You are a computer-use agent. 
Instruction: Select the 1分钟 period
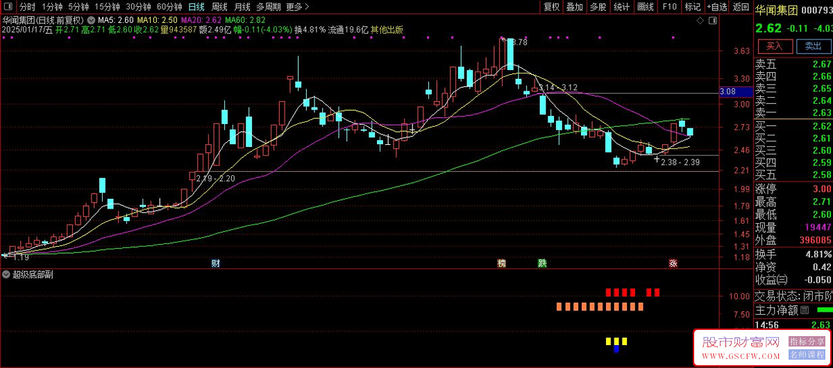click(52, 7)
